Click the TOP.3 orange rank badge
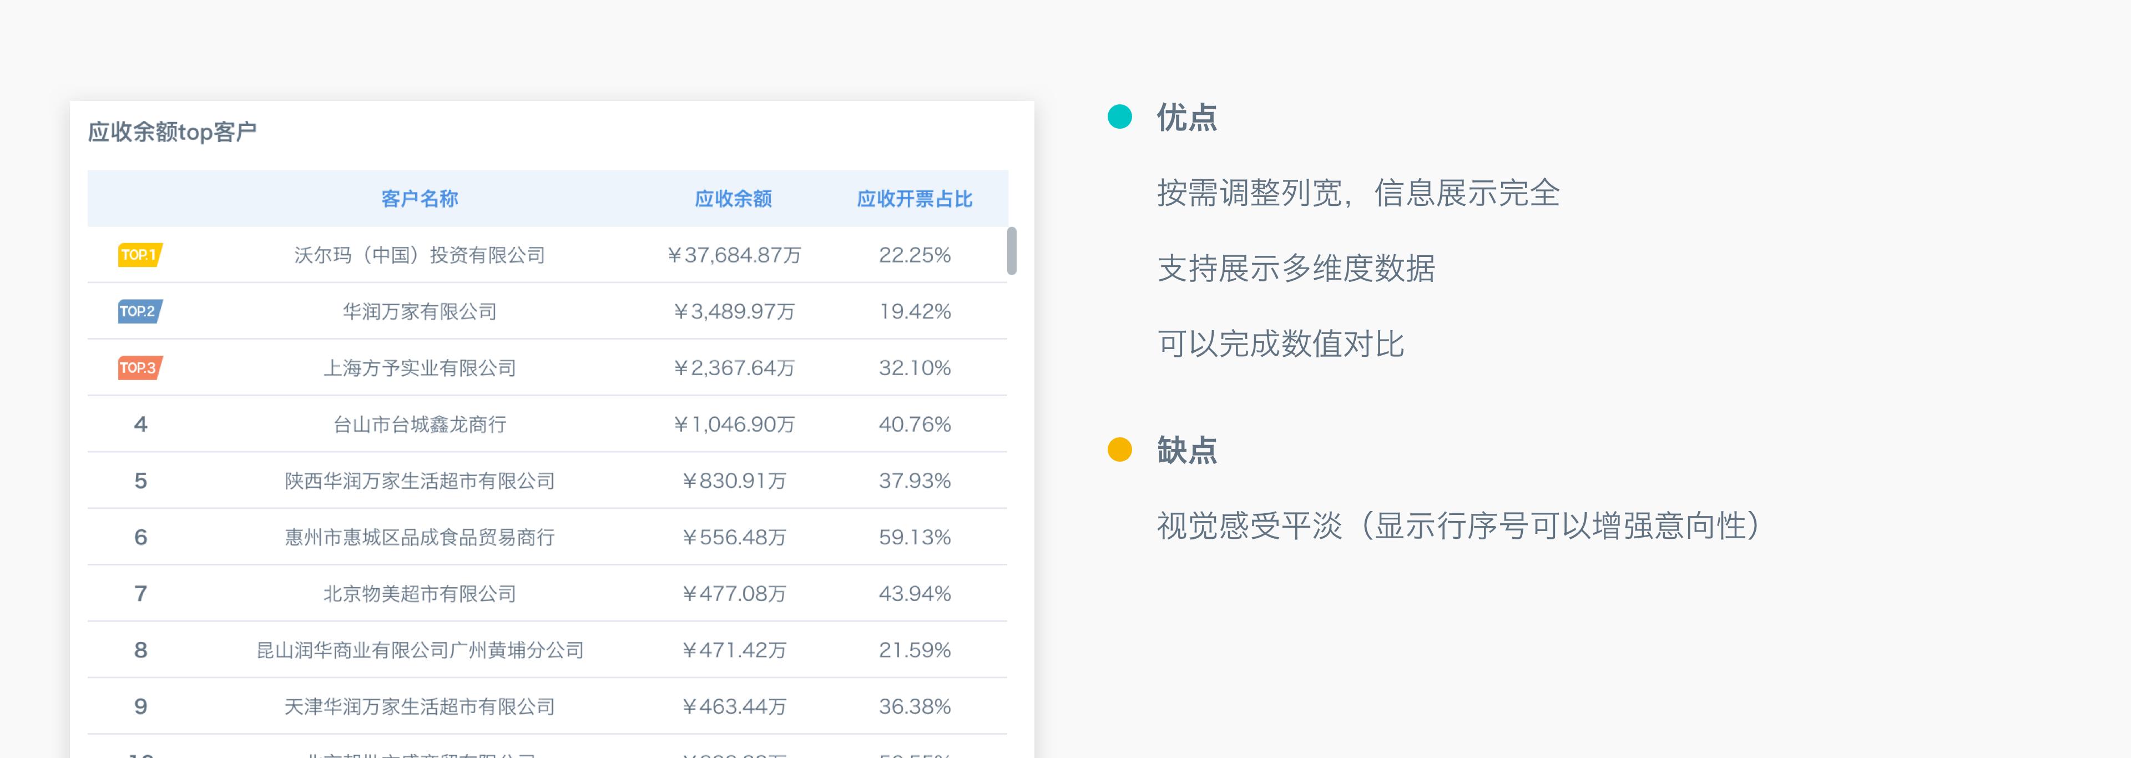This screenshot has width=2131, height=758. tap(140, 367)
